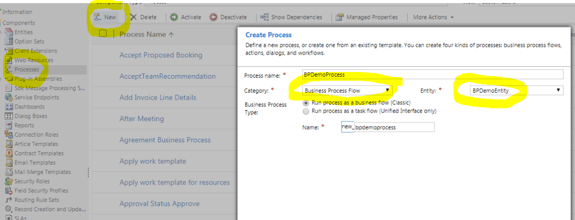Click the Dashboards icon
The height and width of the screenshot is (220, 575).
tap(9, 107)
